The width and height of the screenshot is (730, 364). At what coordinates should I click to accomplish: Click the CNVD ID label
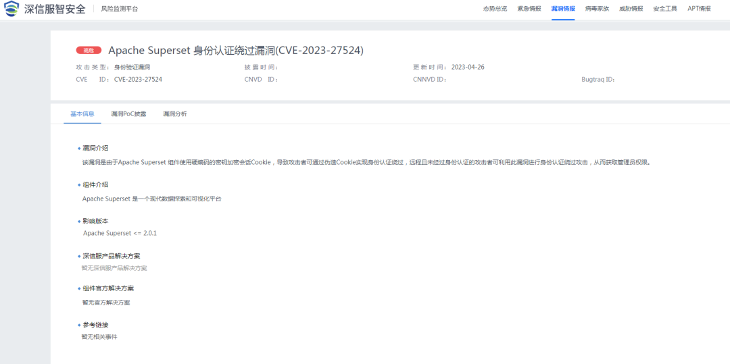261,80
